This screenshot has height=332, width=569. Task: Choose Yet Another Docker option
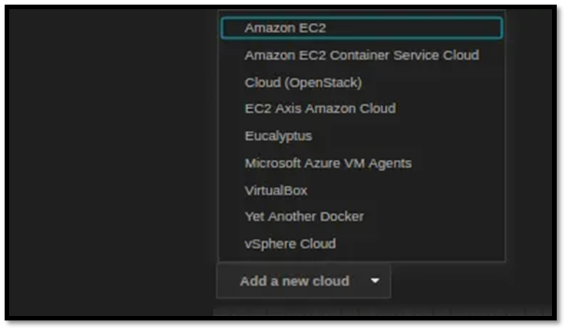(304, 217)
